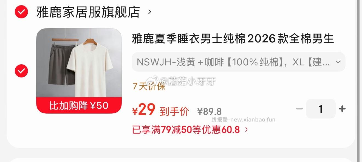Click the ¥29 到手价 price
The image size is (362, 162).
point(144,110)
